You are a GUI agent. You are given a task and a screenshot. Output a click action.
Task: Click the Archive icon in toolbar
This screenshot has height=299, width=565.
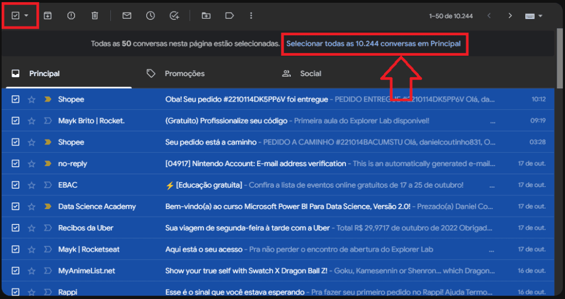(47, 15)
